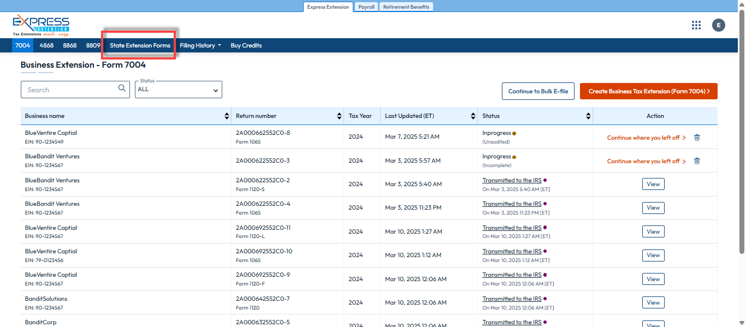Screen dimensions: 746x327
Task: Open State Extension Forms
Action: [x=140, y=45]
